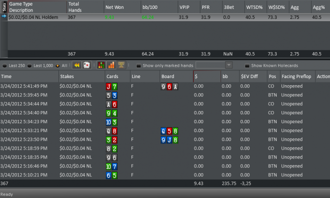Select the $0.02/$0.04 NL Holdem stats row
Viewport: 330px width, 198px height.
pos(169,17)
